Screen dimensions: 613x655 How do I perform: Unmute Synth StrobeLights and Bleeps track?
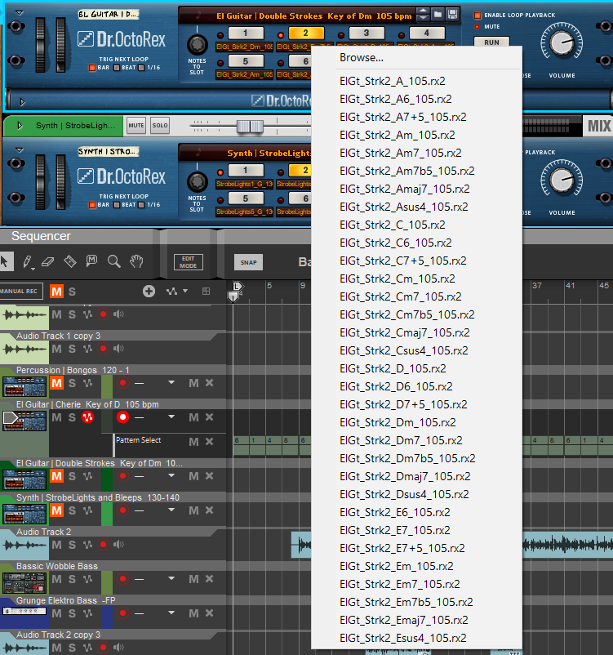[57, 510]
